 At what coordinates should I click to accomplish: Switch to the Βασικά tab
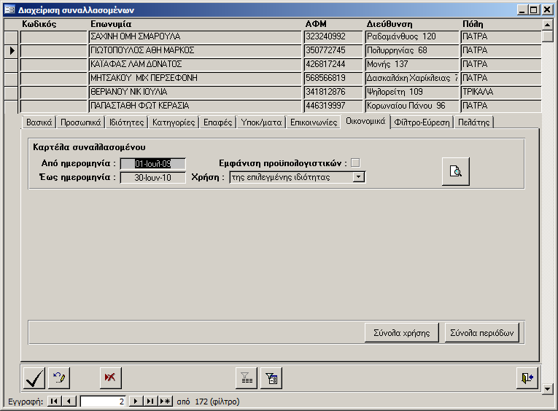(x=39, y=122)
